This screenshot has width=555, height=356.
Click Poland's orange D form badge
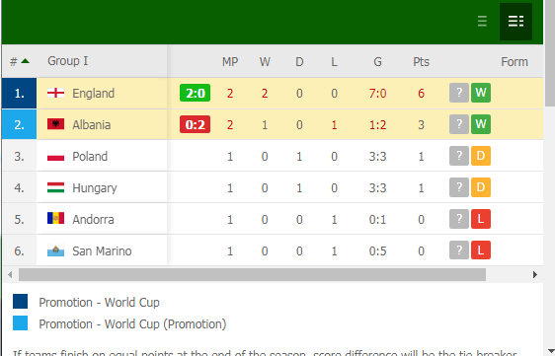[481, 156]
